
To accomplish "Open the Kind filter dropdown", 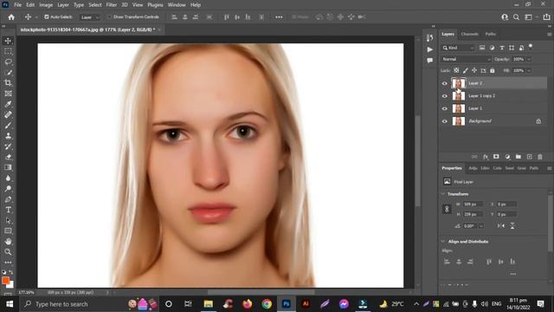I will pos(458,48).
